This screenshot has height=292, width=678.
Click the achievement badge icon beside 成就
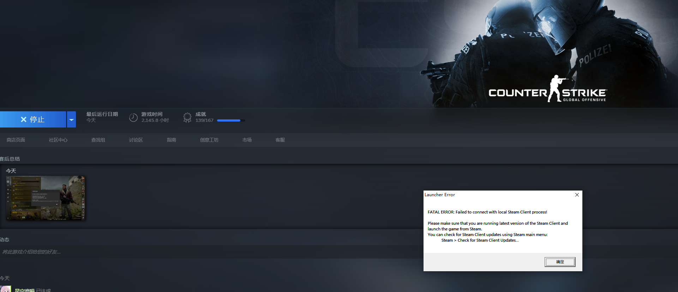pyautogui.click(x=187, y=117)
